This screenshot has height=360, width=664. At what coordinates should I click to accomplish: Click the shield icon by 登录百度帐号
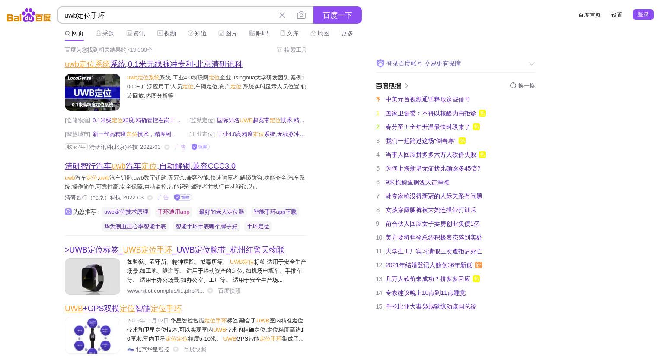(380, 63)
